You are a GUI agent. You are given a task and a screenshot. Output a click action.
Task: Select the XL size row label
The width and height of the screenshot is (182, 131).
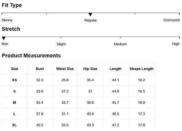pos(15,125)
